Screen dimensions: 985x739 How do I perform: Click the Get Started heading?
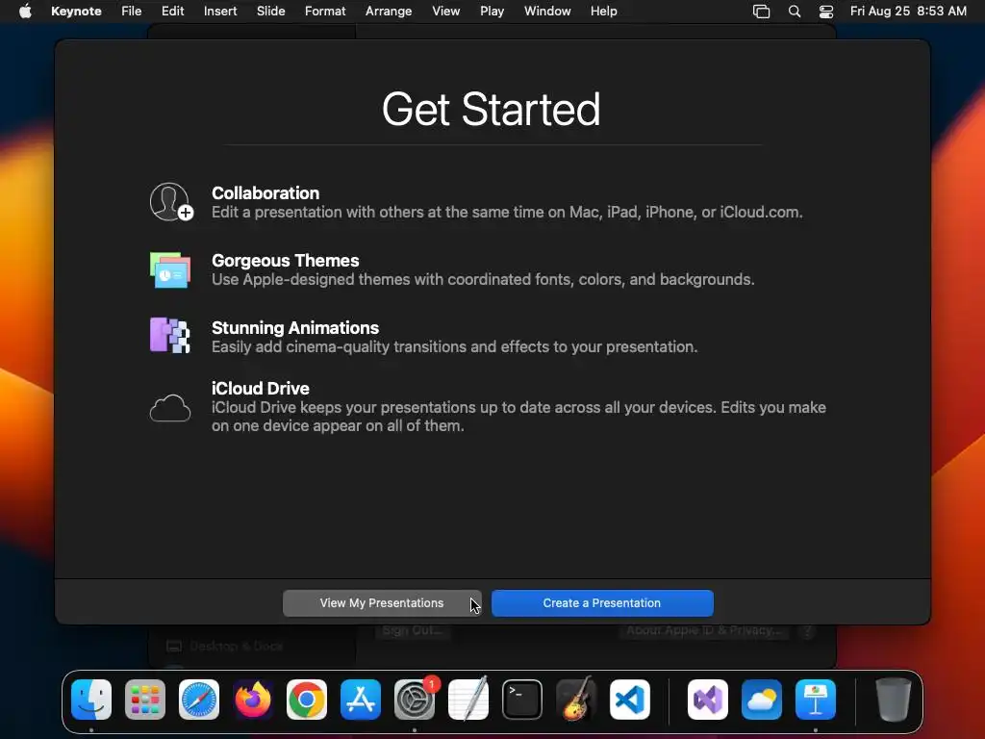[x=491, y=110]
